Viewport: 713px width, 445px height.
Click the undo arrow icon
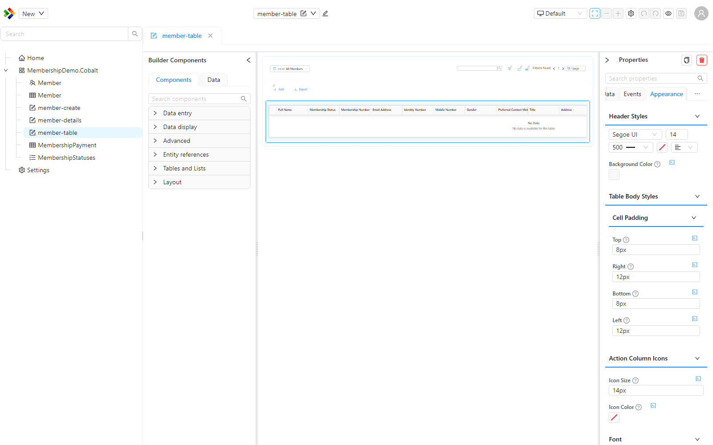click(644, 13)
